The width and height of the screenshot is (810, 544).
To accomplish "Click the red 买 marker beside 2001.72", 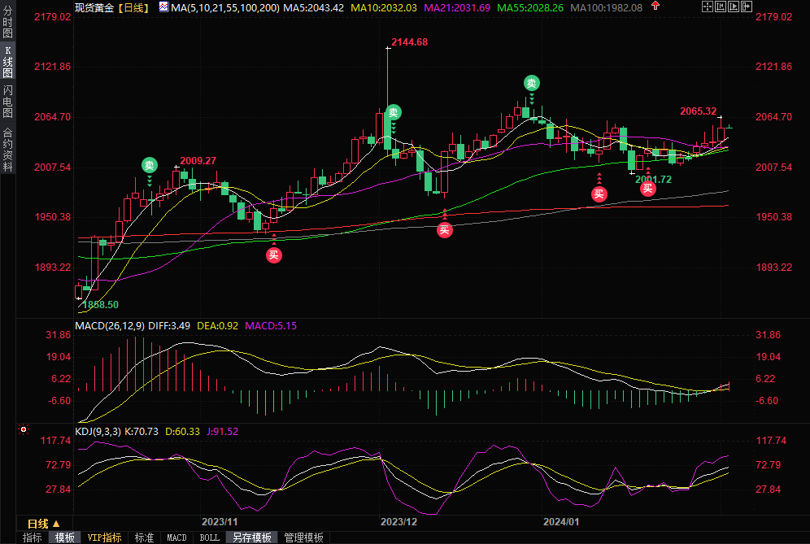I will click(x=647, y=189).
